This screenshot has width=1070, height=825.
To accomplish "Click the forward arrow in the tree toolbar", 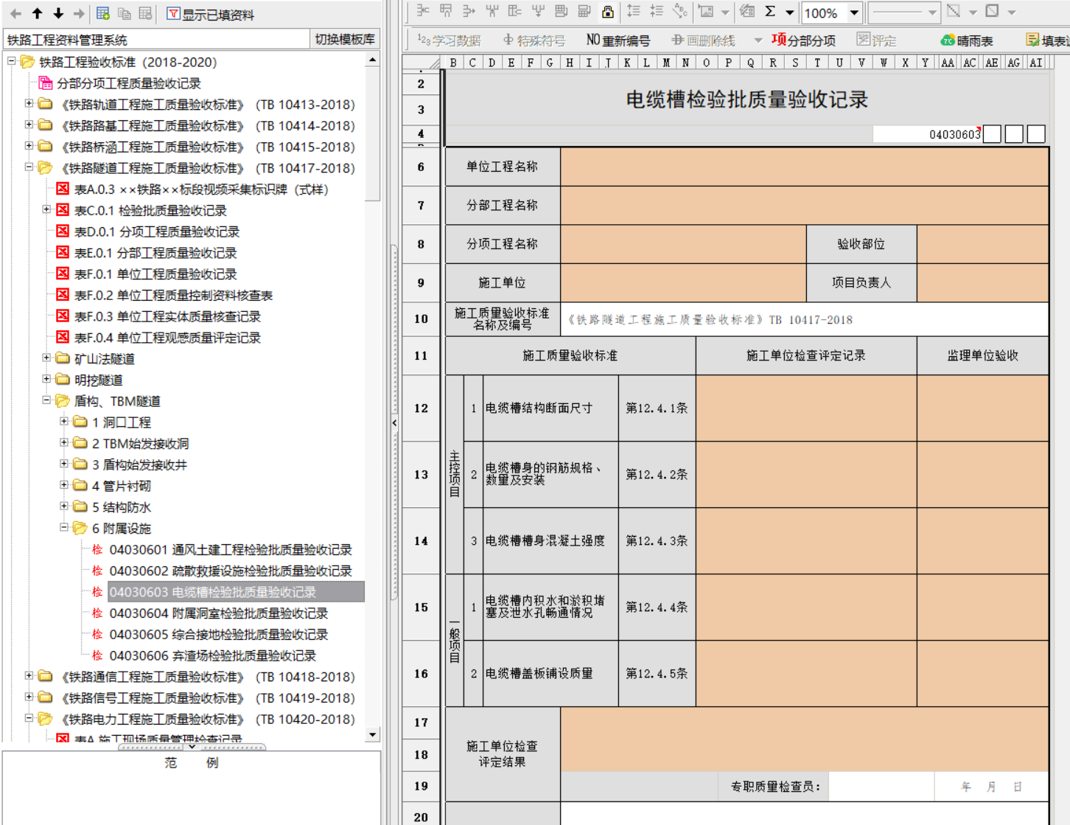I will tap(79, 13).
